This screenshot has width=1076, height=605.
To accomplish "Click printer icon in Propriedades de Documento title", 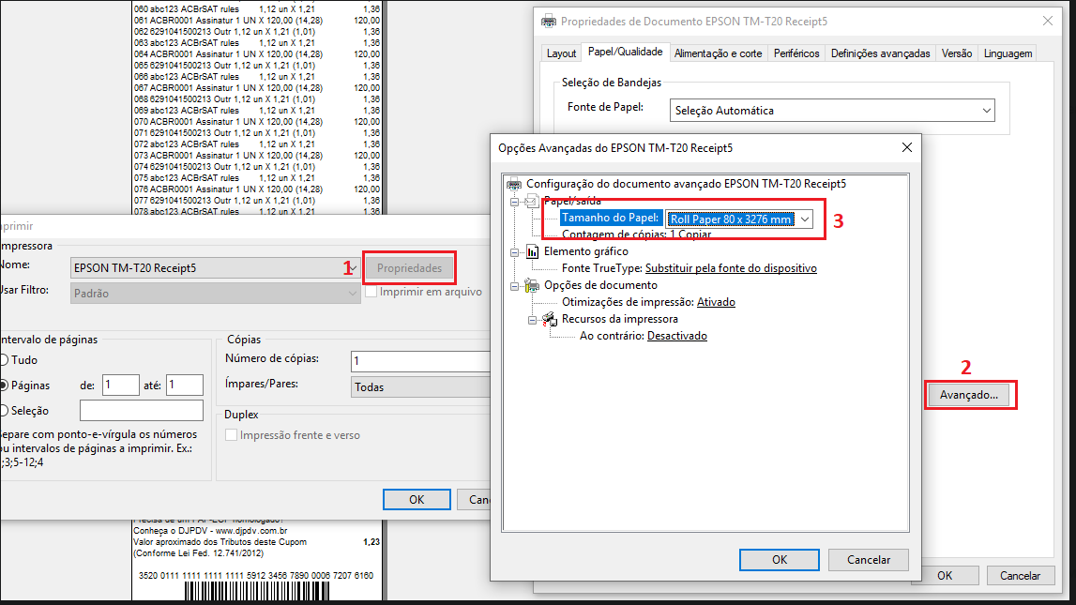I will [548, 22].
